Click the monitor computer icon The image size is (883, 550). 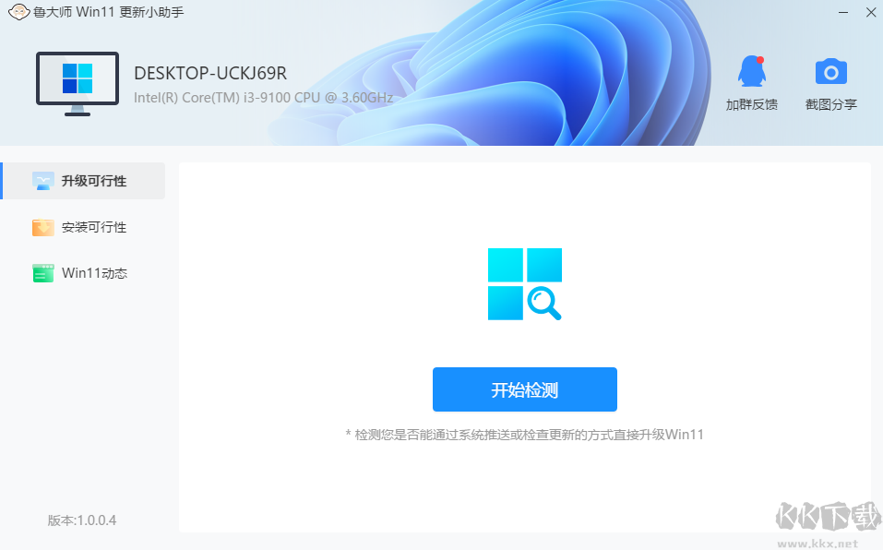tap(78, 84)
